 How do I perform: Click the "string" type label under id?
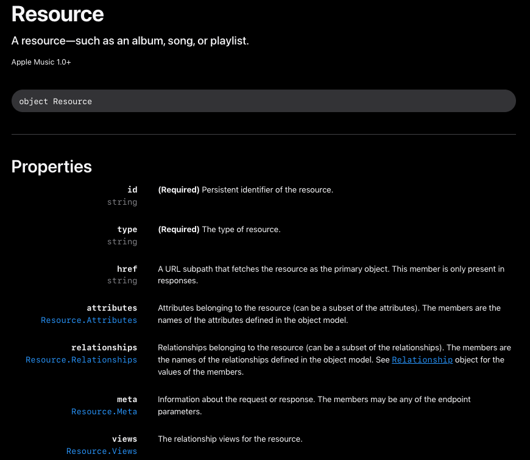coord(122,202)
